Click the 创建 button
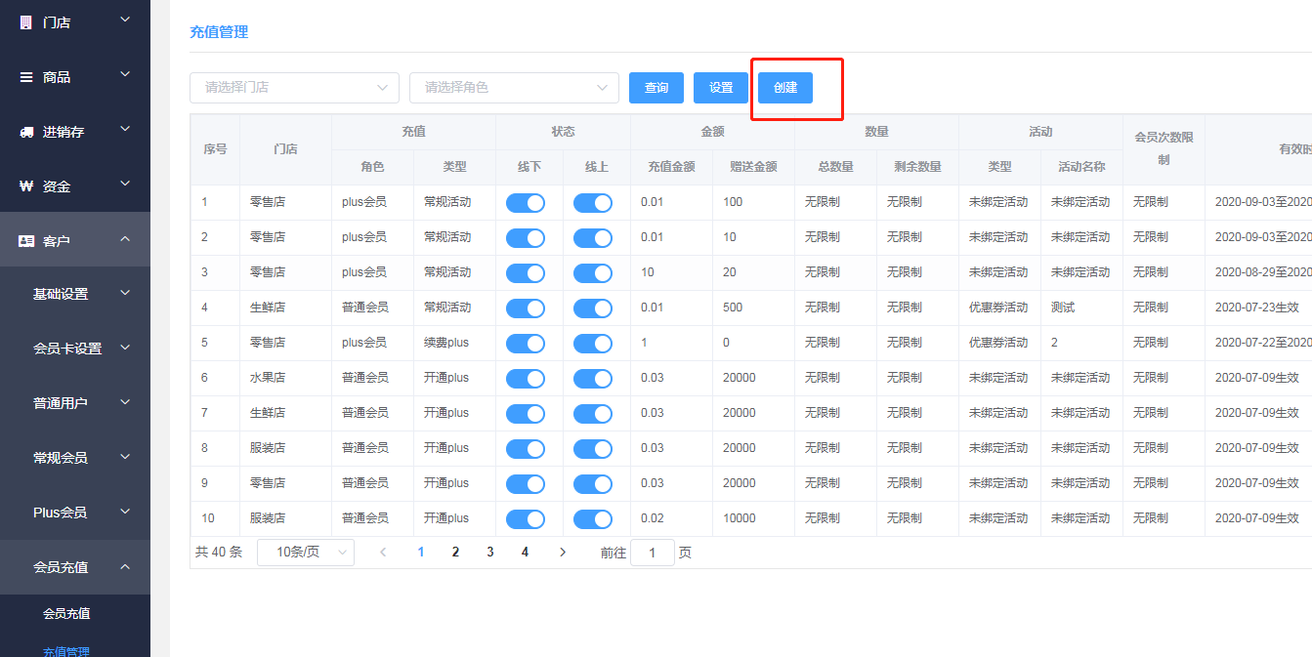The image size is (1312, 657). point(785,88)
